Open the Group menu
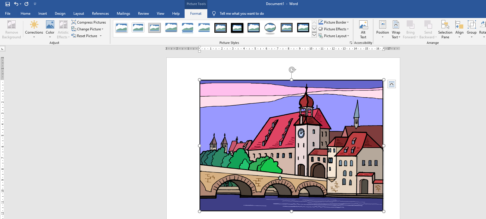Image resolution: width=486 pixels, height=219 pixels. pos(472,29)
